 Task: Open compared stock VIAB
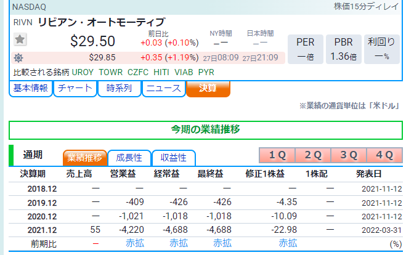[184, 72]
